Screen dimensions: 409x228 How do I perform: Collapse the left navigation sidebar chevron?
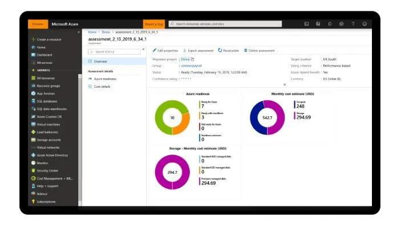coord(79,32)
